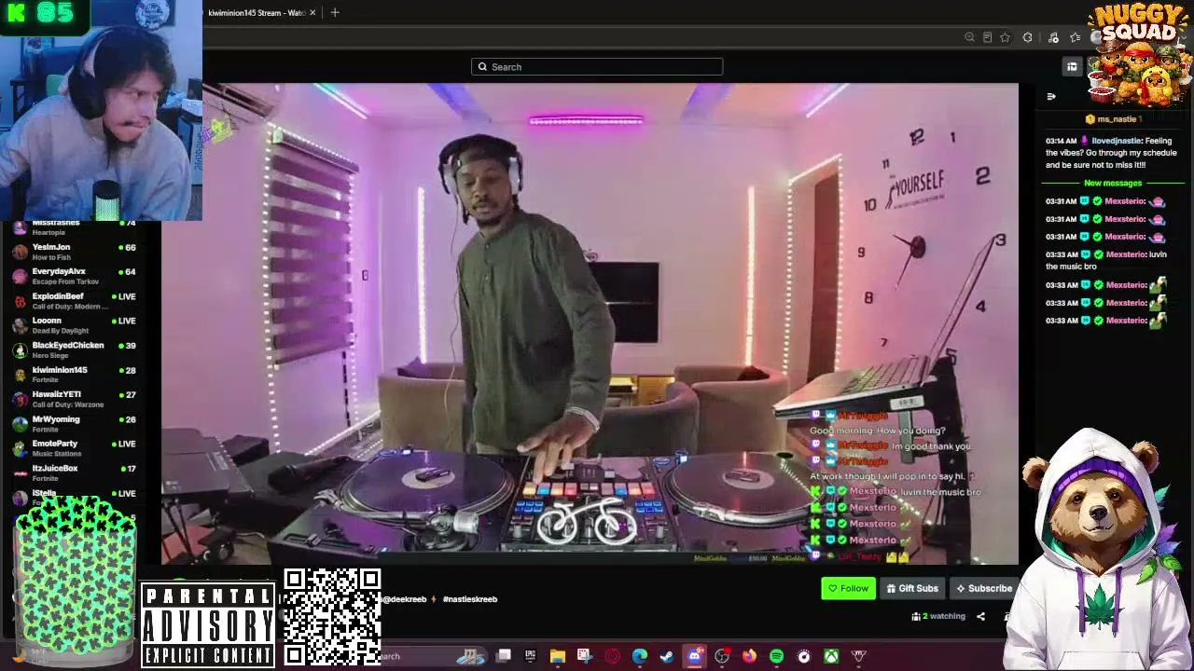Open OBS Studio from the taskbar

(x=721, y=656)
